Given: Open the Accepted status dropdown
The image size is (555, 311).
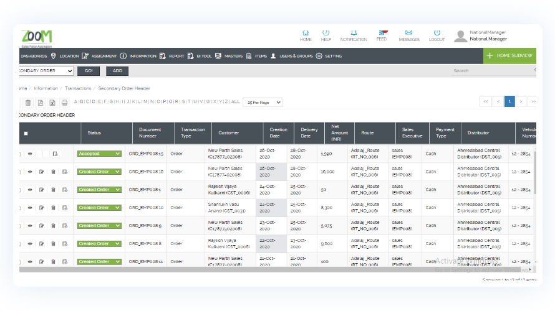Looking at the screenshot, I should pos(99,154).
